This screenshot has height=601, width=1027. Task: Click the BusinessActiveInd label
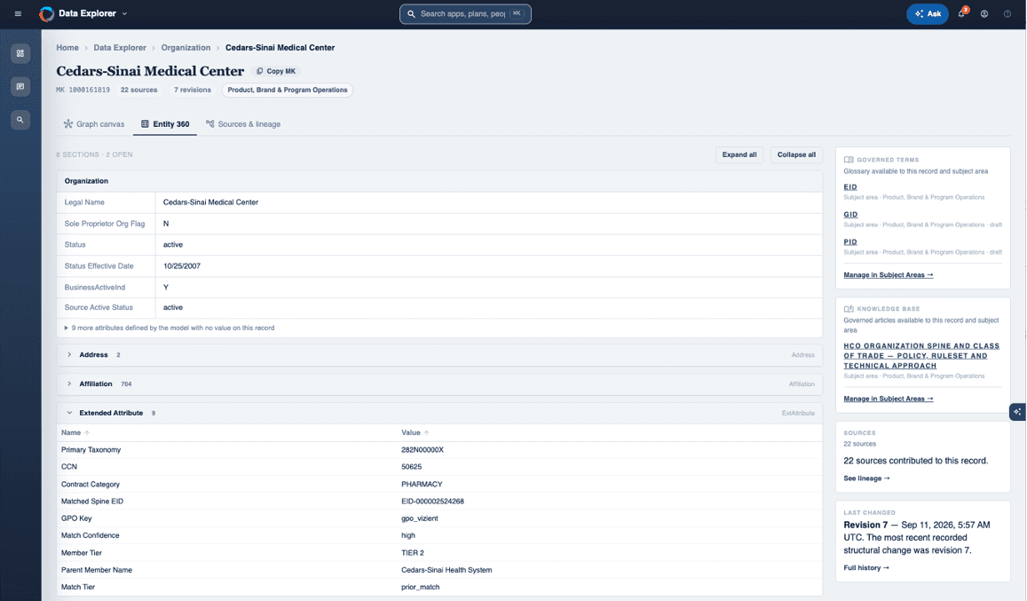pos(94,287)
